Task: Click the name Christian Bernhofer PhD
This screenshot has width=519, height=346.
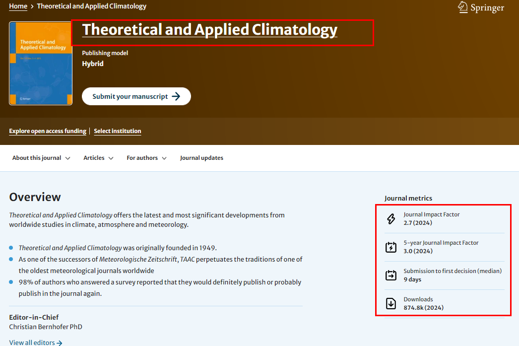Action: point(46,327)
